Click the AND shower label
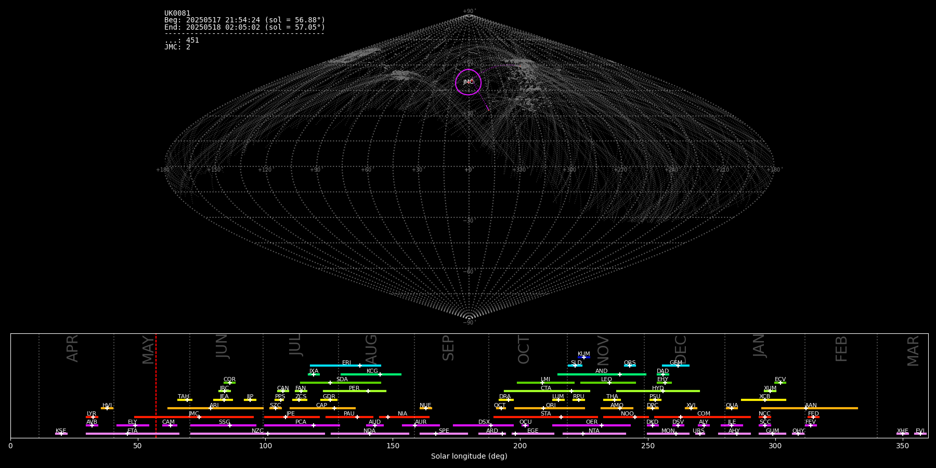 click(601, 371)
